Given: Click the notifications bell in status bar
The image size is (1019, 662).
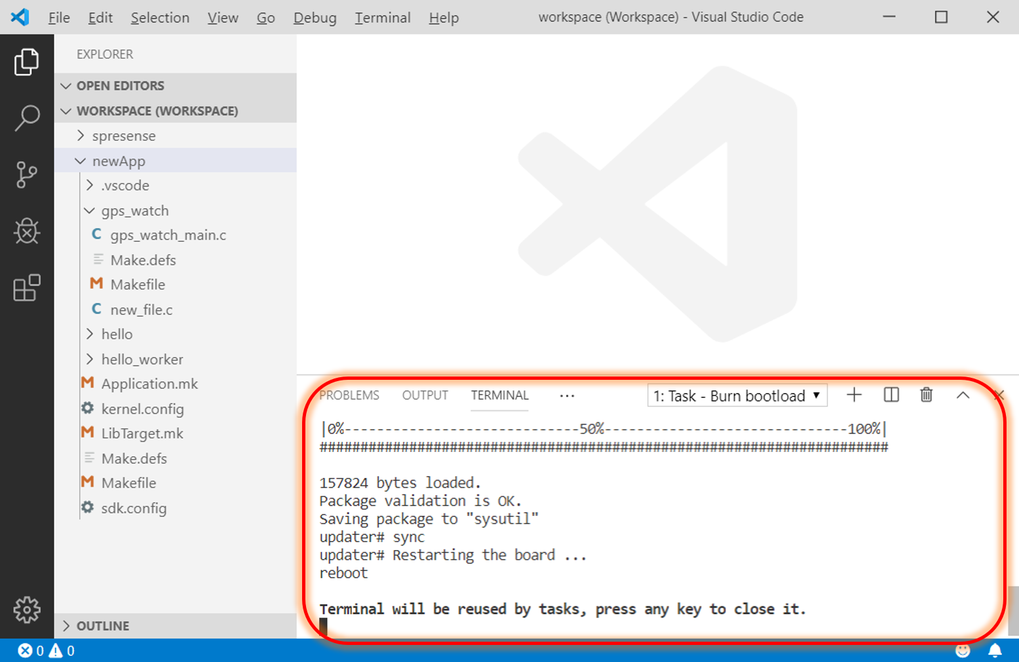Looking at the screenshot, I should [995, 650].
